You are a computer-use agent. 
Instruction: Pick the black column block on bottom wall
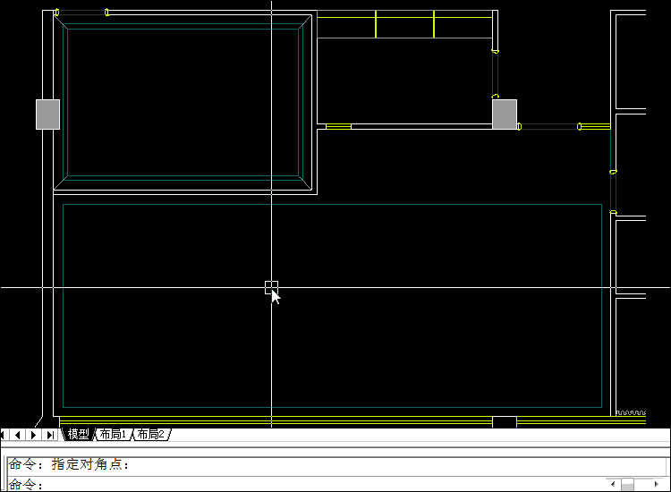(505, 422)
